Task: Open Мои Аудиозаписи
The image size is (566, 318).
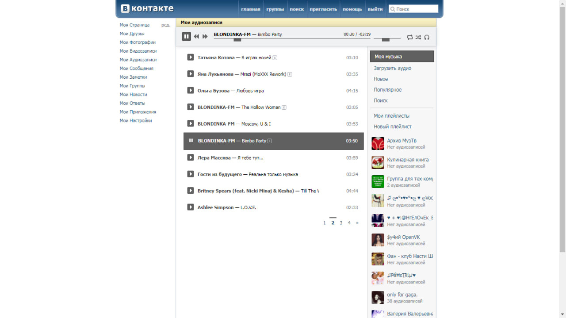Action: pyautogui.click(x=138, y=60)
